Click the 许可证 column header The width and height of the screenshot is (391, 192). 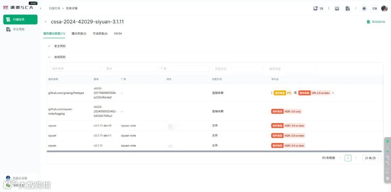(275, 79)
